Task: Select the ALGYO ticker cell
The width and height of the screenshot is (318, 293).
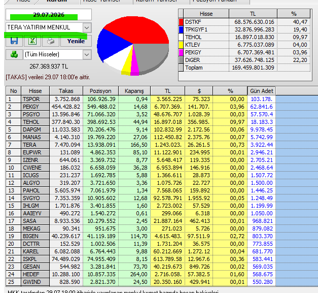Action: click(x=36, y=183)
